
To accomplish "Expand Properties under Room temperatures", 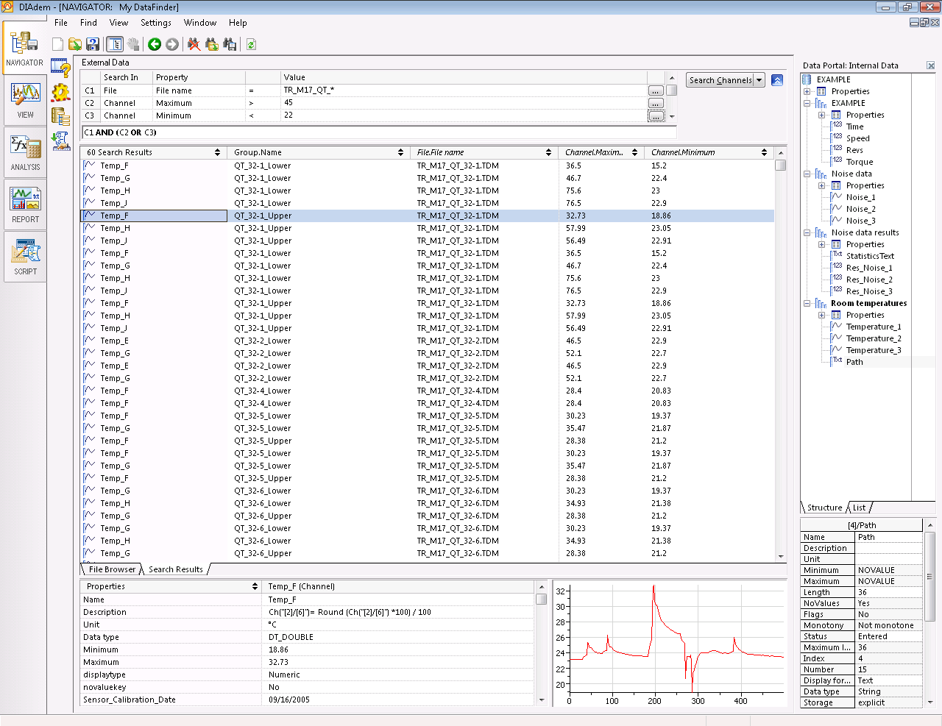I will tap(822, 316).
